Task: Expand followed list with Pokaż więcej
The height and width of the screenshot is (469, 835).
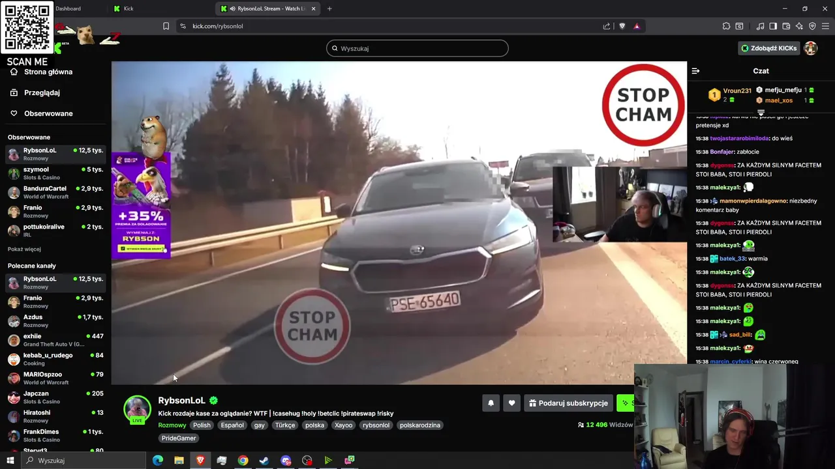Action: [24, 249]
